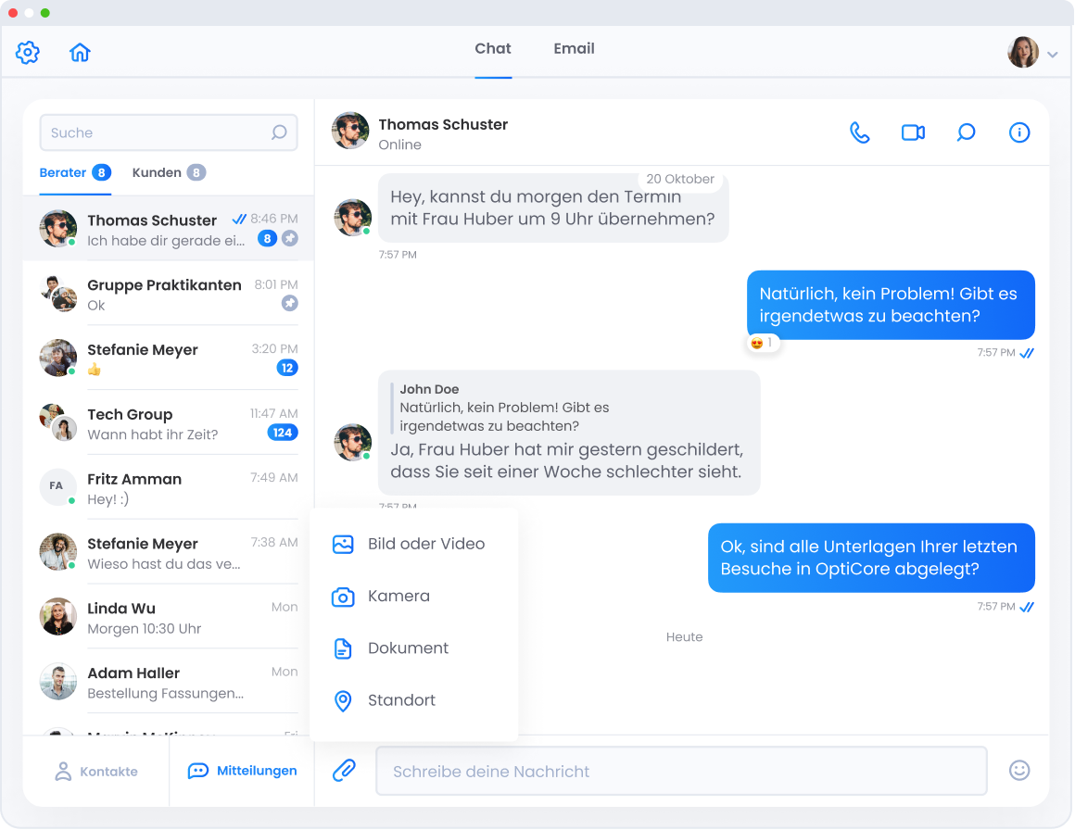This screenshot has width=1075, height=830.
Task: Pick Standort from the attachment menu
Action: coord(401,699)
